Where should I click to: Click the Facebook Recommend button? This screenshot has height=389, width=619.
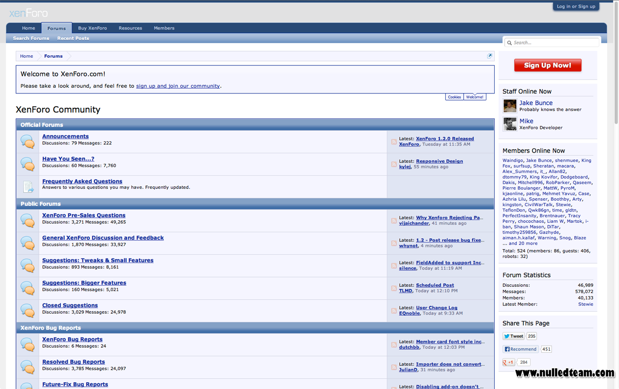521,349
